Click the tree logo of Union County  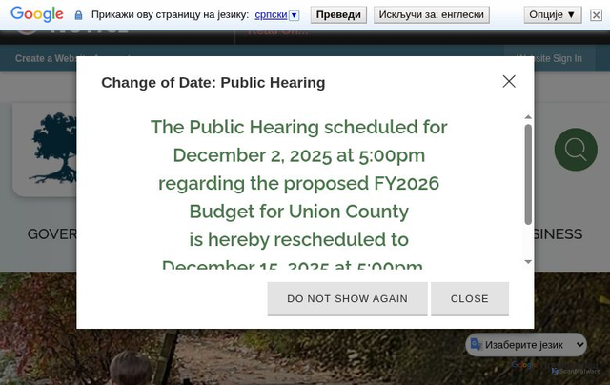pos(53,148)
